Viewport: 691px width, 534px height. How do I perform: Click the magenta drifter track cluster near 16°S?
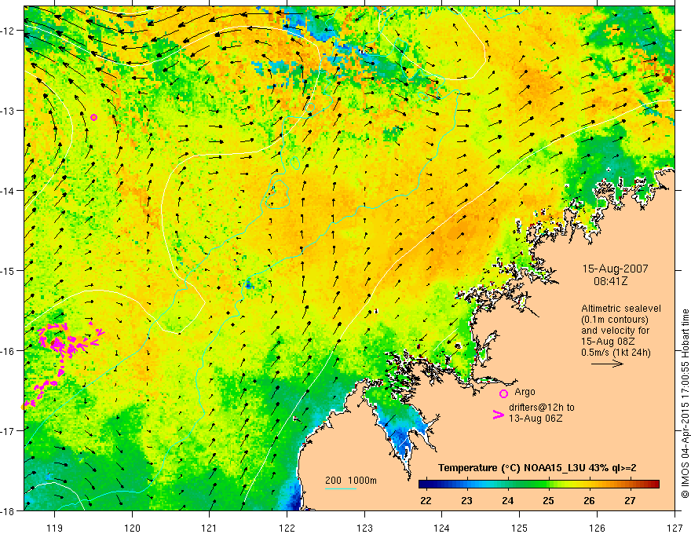point(68,342)
